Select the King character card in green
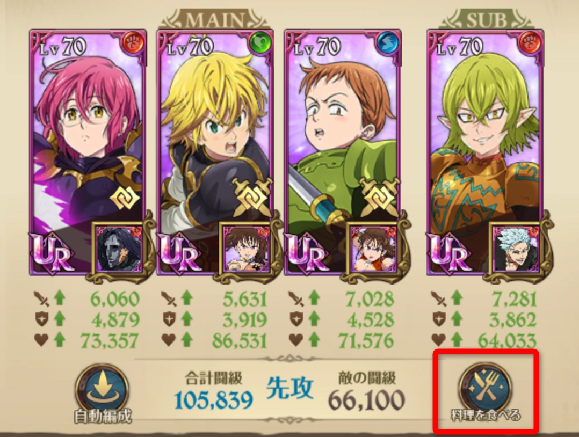 click(x=343, y=153)
